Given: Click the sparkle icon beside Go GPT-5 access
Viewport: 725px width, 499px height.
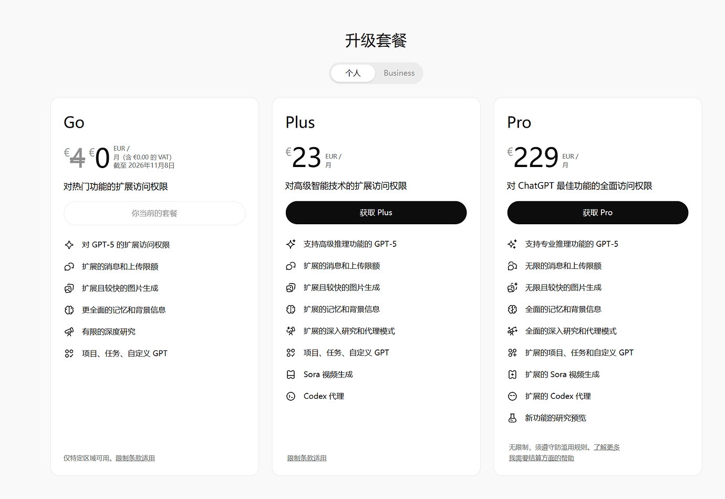Looking at the screenshot, I should [69, 245].
